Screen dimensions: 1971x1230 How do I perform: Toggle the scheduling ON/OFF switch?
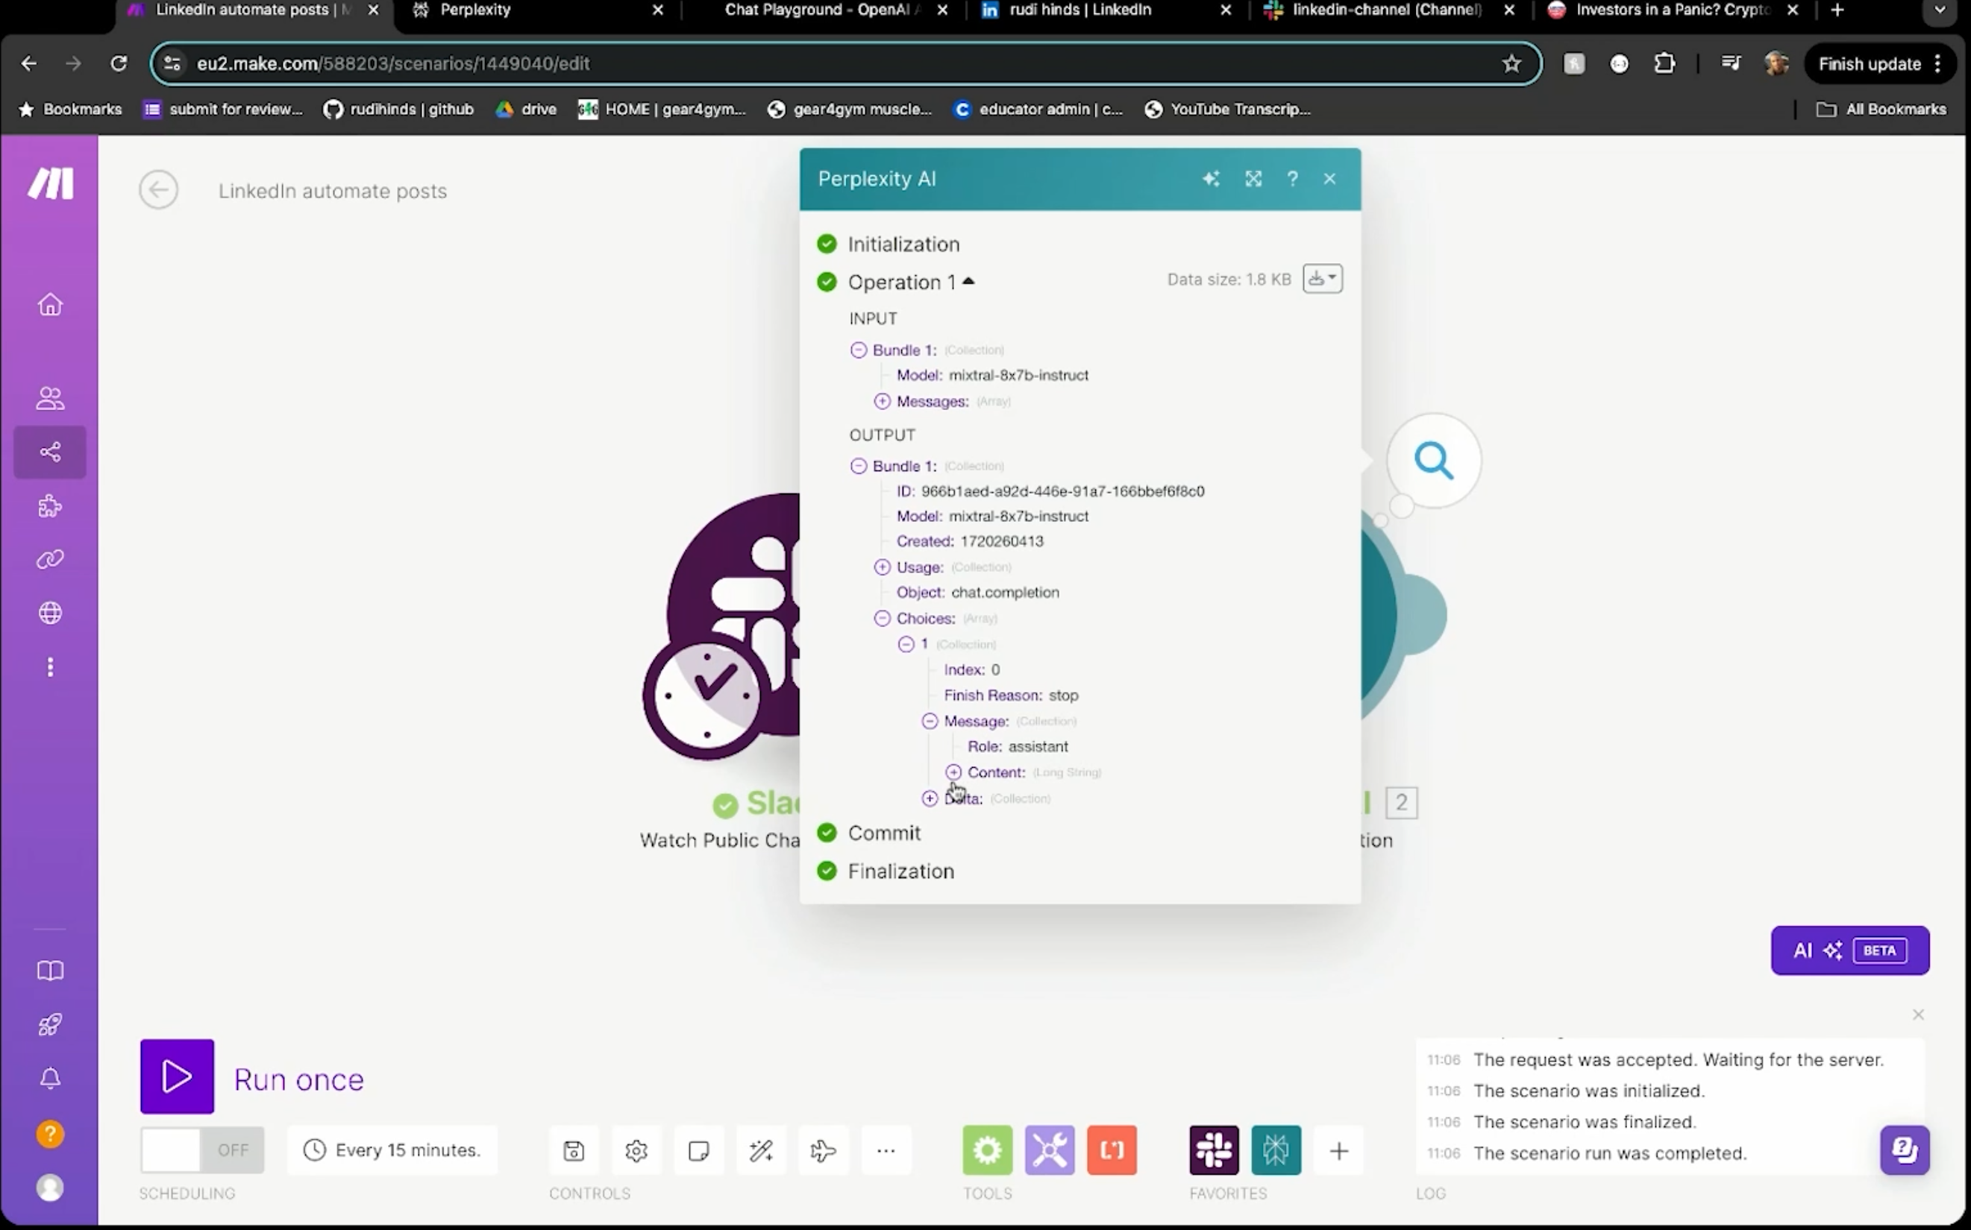(202, 1149)
